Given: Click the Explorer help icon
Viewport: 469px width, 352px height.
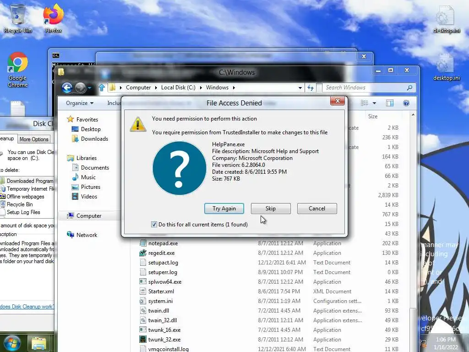Looking at the screenshot, I should coord(406,103).
